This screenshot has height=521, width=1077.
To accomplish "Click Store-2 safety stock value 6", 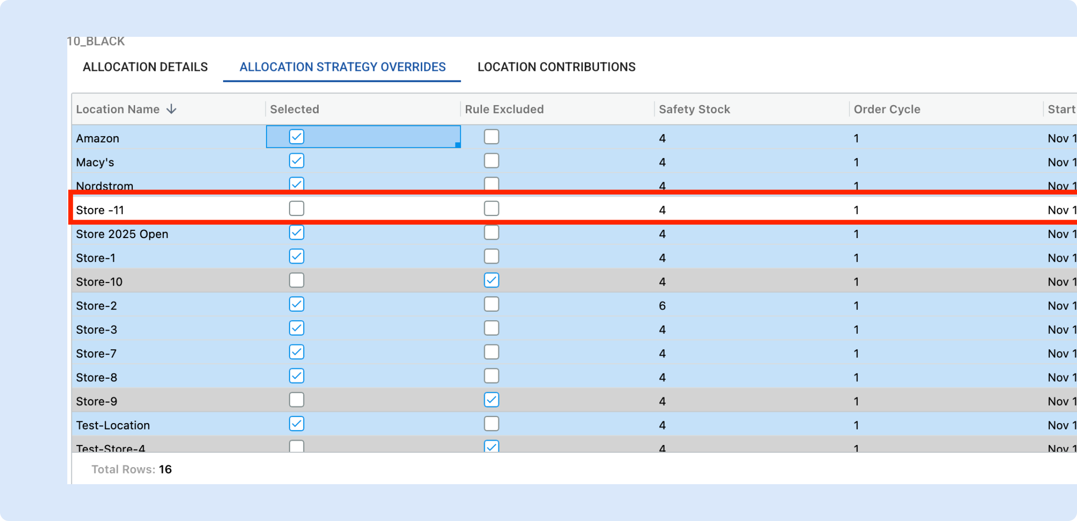I will [x=662, y=306].
